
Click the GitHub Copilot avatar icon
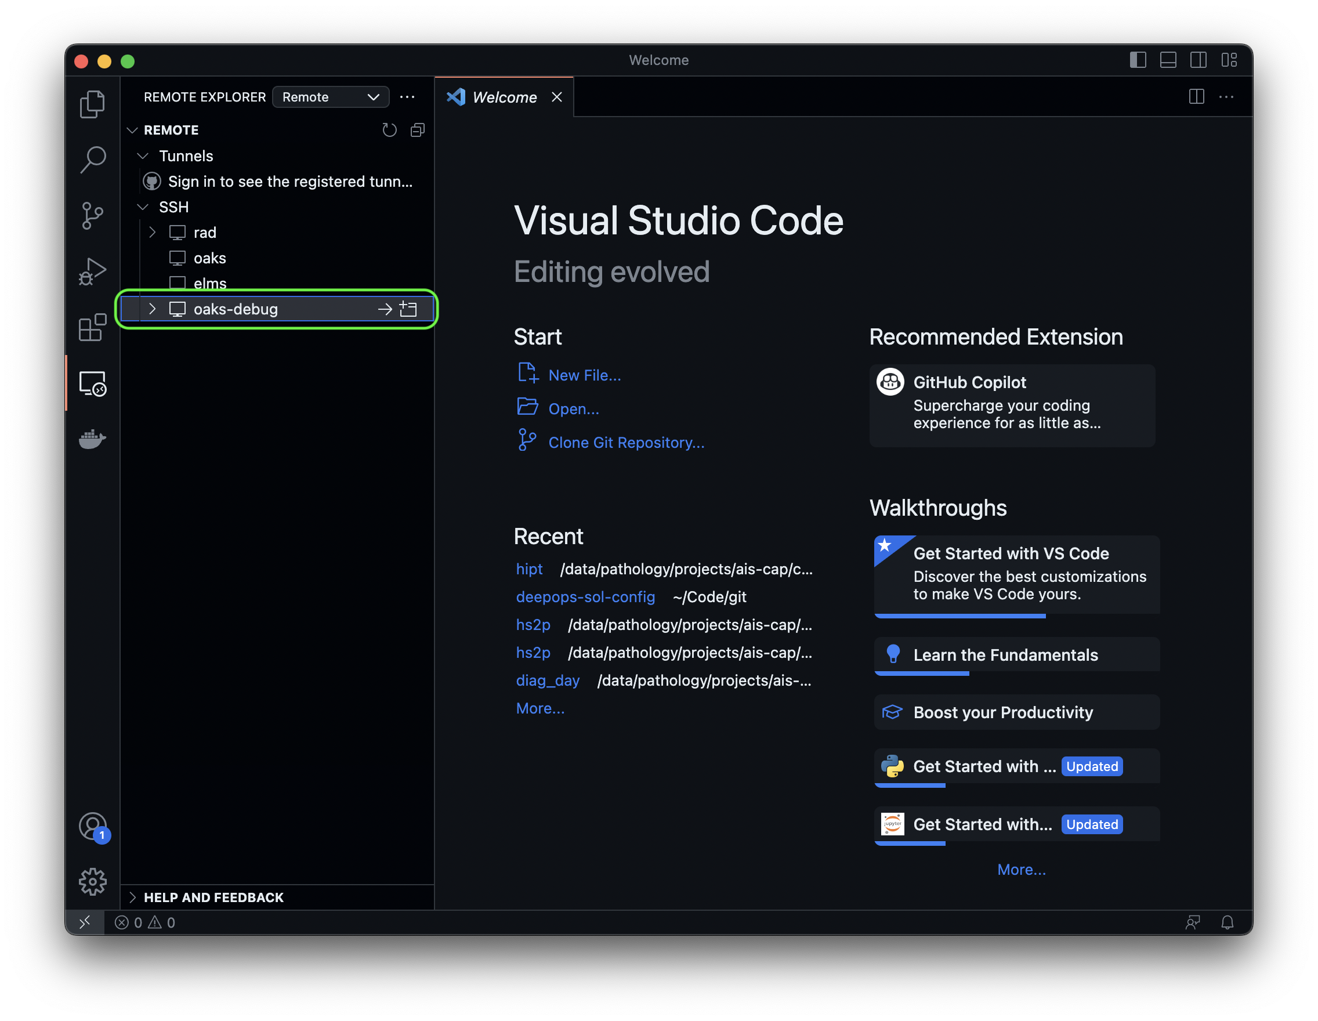[890, 381]
